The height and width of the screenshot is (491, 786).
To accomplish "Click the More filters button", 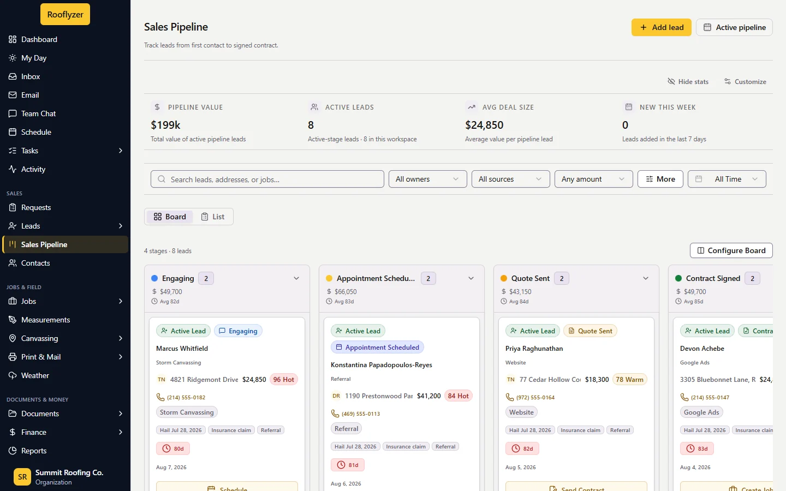I will [x=660, y=179].
